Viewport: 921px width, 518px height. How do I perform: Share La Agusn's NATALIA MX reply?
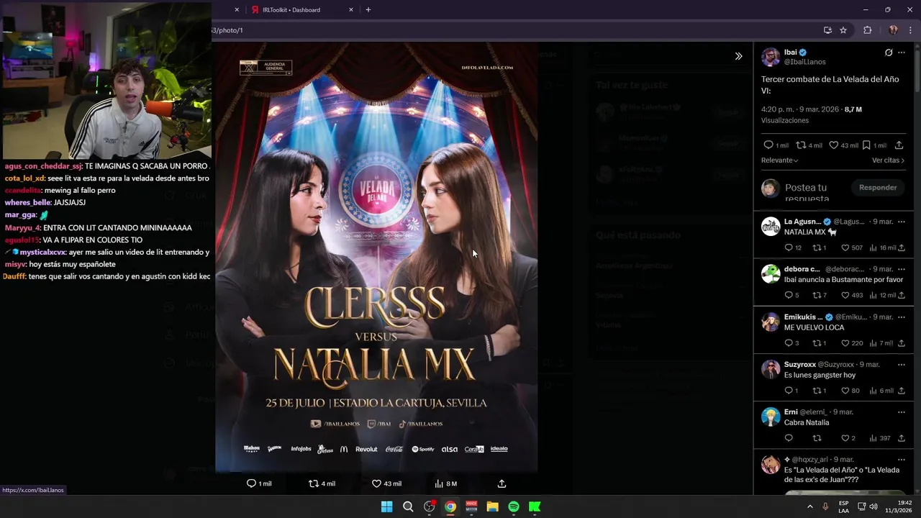pos(902,247)
